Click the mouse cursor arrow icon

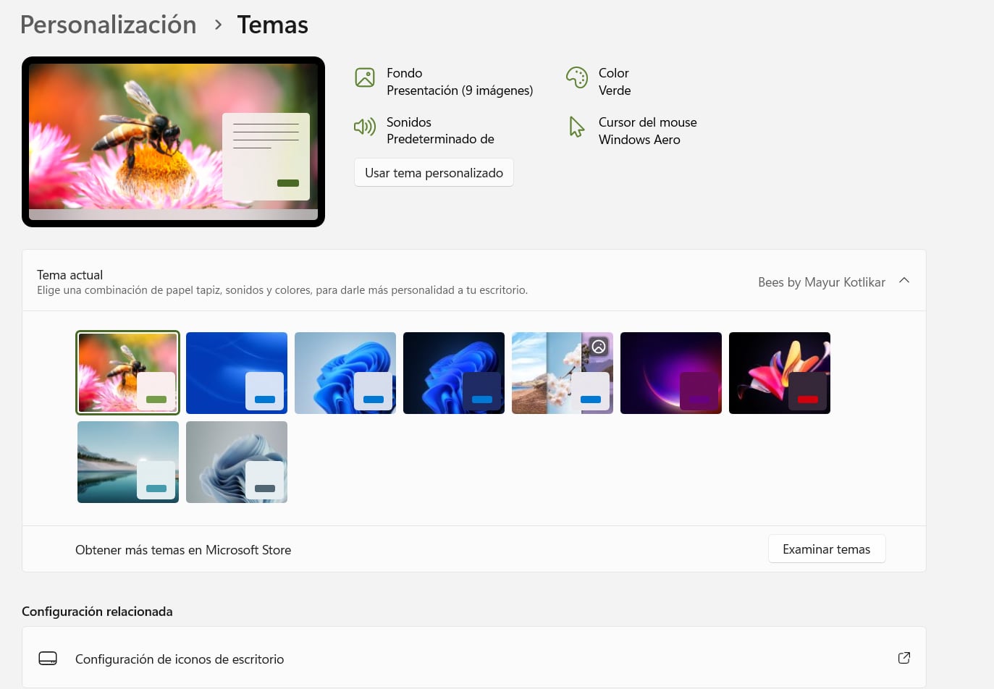(577, 127)
